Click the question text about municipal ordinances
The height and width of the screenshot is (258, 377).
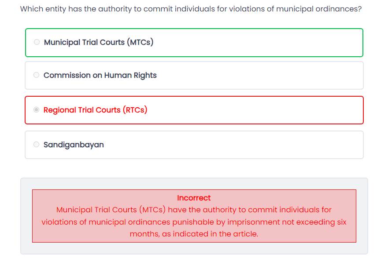[191, 9]
